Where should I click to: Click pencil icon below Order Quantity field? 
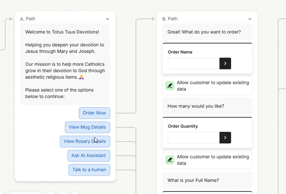click(x=170, y=160)
